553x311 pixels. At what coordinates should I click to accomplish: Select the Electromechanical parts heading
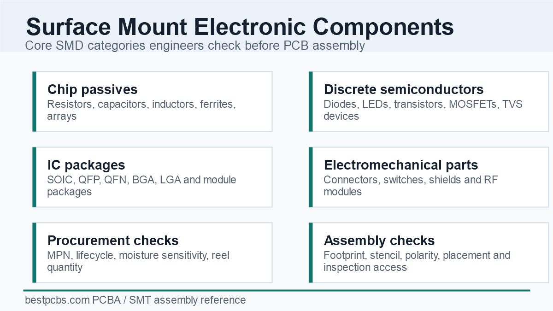401,165
